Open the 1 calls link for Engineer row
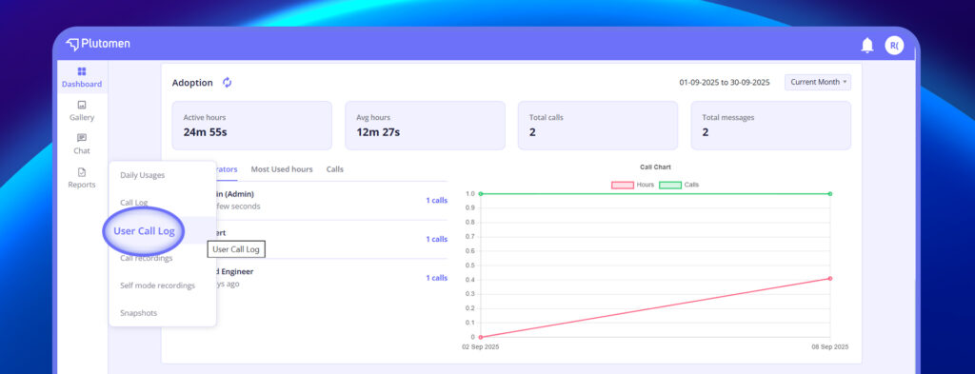The image size is (975, 374). (x=436, y=278)
